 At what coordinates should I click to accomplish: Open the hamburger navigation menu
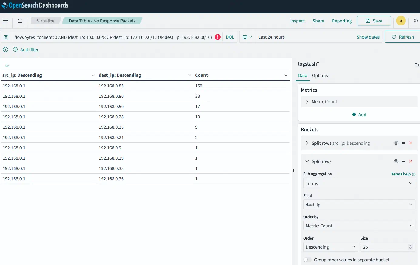pyautogui.click(x=5, y=21)
